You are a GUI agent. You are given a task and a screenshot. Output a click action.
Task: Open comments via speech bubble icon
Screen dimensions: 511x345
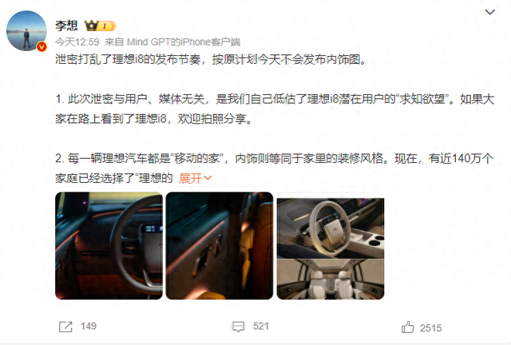238,327
